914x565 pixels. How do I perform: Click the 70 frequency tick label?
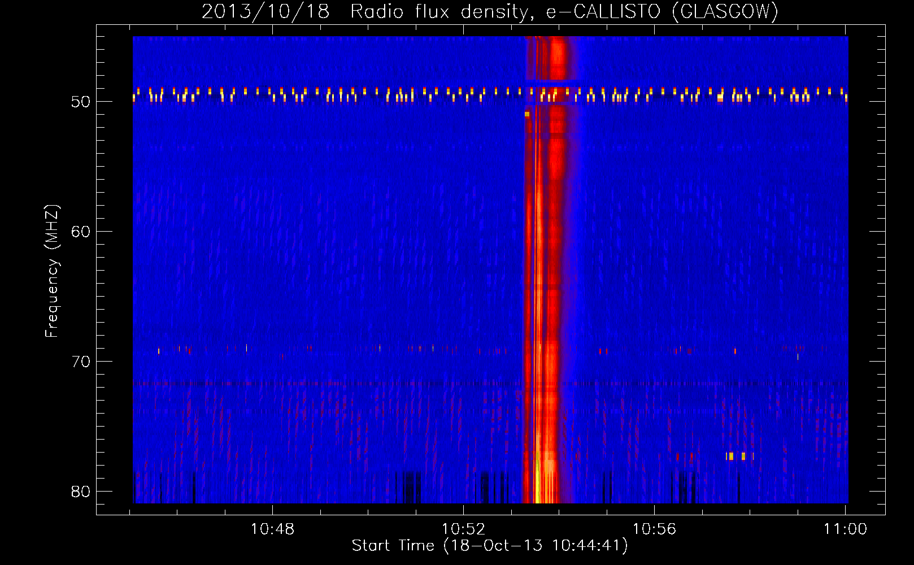pyautogui.click(x=81, y=362)
